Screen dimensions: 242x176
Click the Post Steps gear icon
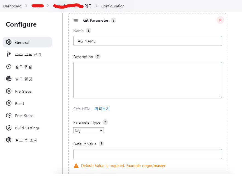pyautogui.click(x=9, y=115)
